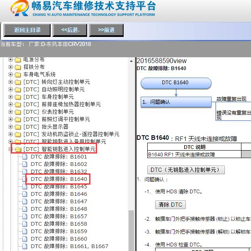The width and height of the screenshot is (251, 251).
Task: Open DTC 故障排除: B1640 in tree
Action: click(59, 179)
